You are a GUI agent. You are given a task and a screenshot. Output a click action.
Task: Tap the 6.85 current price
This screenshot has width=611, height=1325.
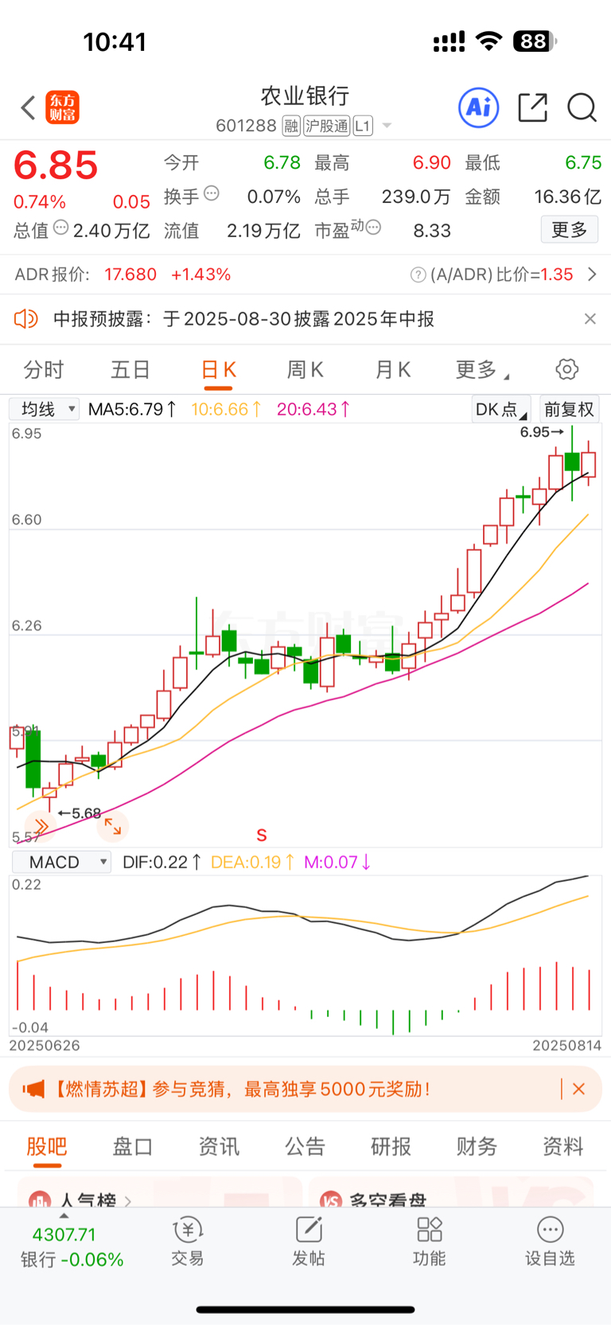click(x=56, y=166)
